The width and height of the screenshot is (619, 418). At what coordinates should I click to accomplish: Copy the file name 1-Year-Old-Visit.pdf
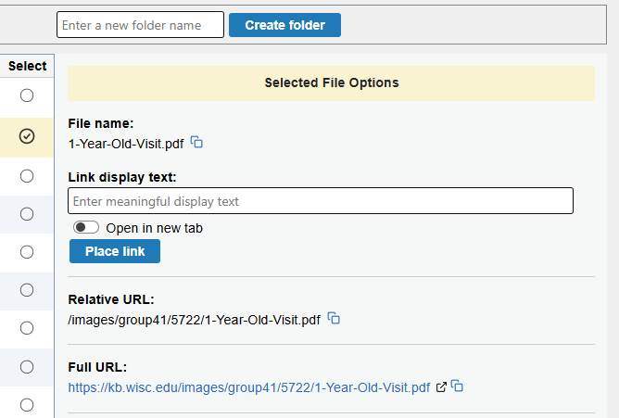click(196, 143)
